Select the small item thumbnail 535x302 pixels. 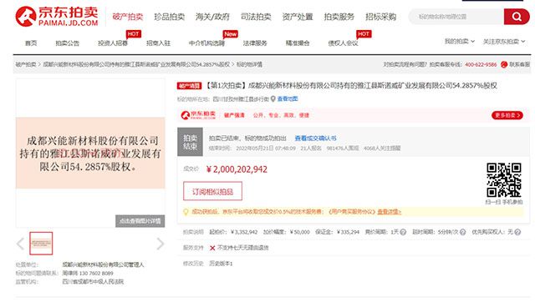pos(41,244)
